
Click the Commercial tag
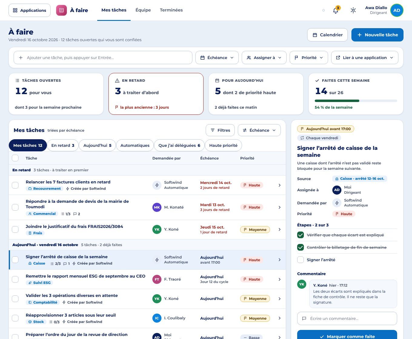pos(42,214)
